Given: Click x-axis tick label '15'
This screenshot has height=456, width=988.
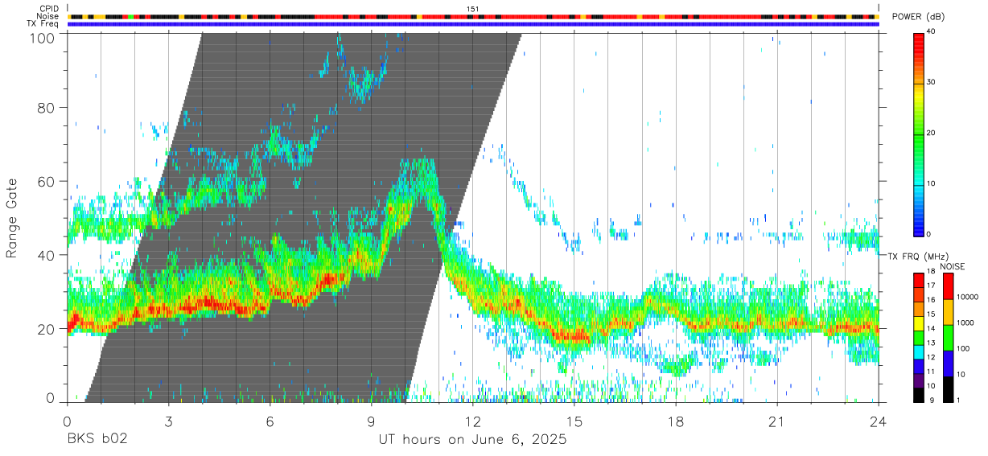Looking at the screenshot, I should 574,422.
